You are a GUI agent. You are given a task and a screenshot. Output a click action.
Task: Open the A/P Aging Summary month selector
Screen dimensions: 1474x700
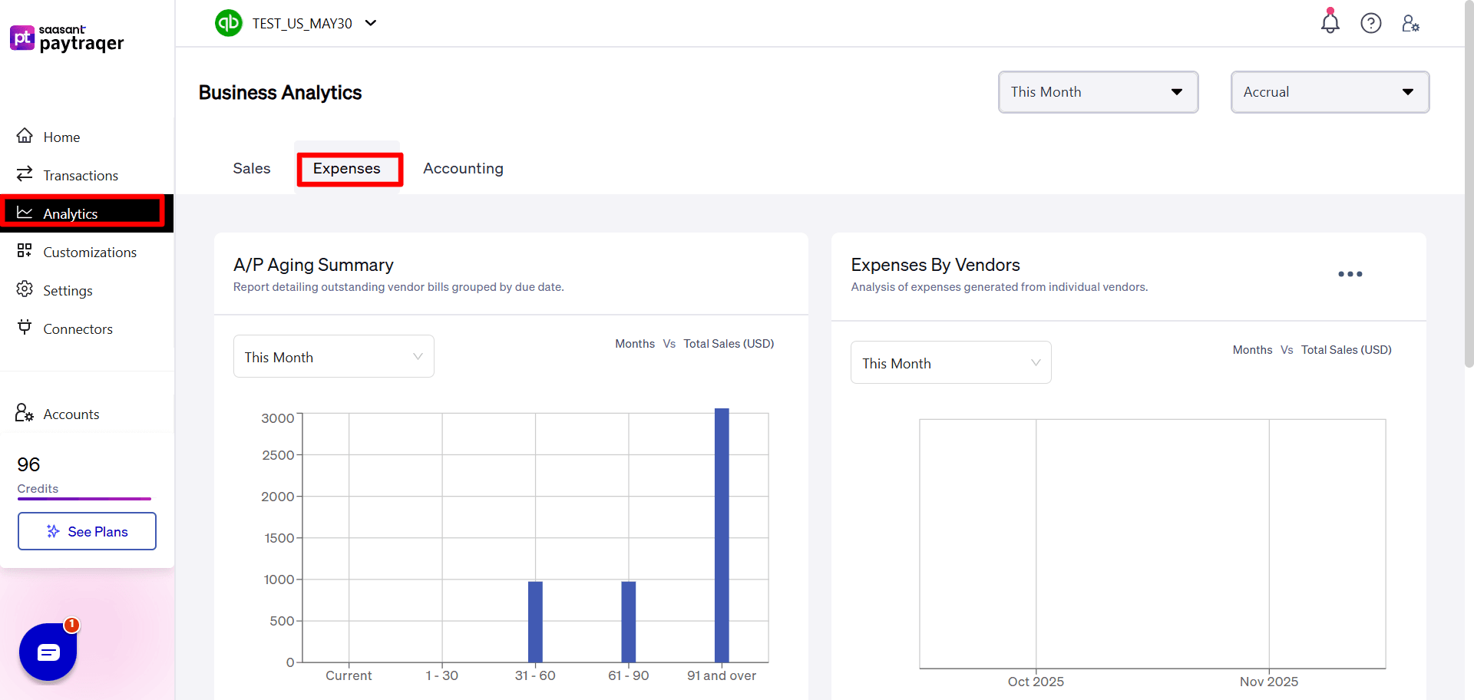click(x=333, y=356)
